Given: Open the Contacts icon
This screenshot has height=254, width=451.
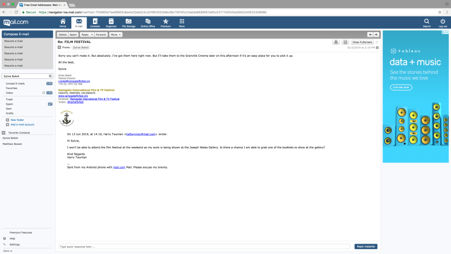Looking at the screenshot, I should click(x=95, y=23).
